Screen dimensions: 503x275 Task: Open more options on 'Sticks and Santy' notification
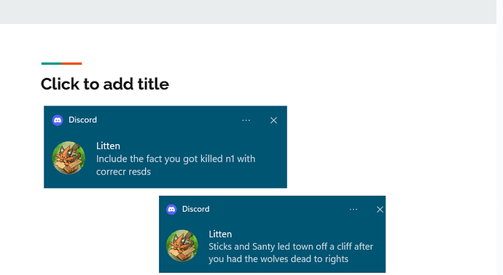click(x=354, y=210)
